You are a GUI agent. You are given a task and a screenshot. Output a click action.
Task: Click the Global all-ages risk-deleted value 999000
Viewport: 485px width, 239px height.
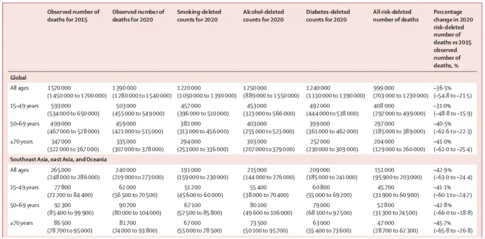click(384, 88)
